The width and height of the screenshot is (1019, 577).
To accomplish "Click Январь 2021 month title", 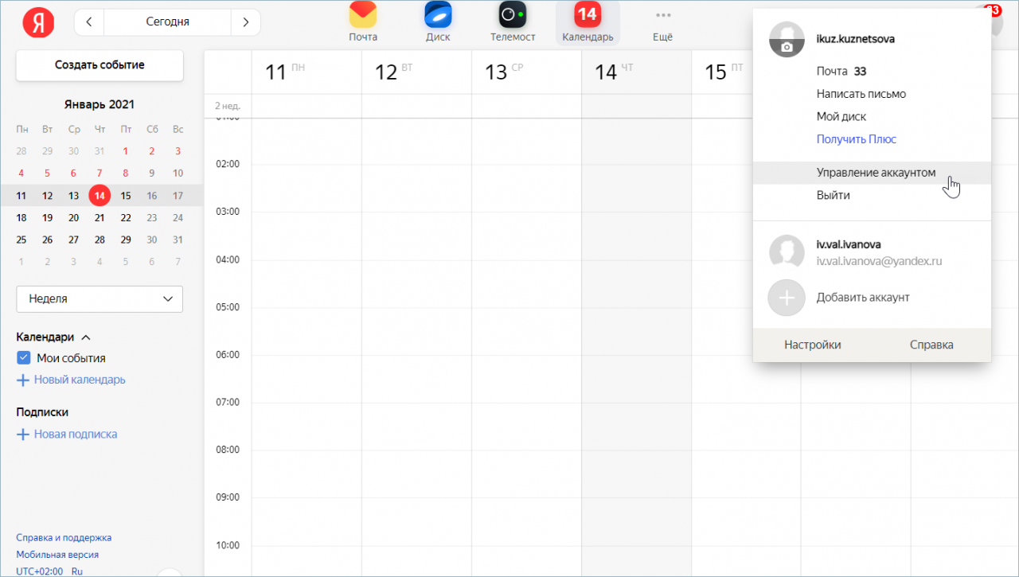I will coord(100,105).
